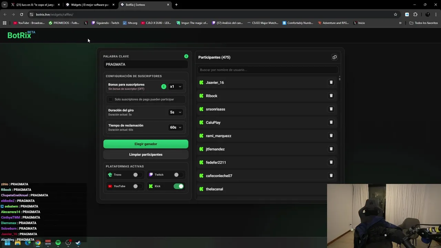
Task: Click the Limpiar participantes button
Action: (146, 154)
